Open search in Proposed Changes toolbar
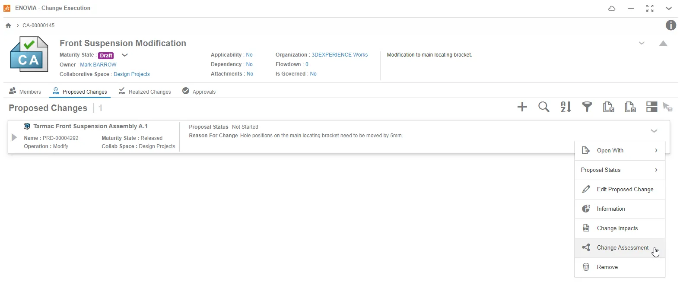 coord(543,107)
